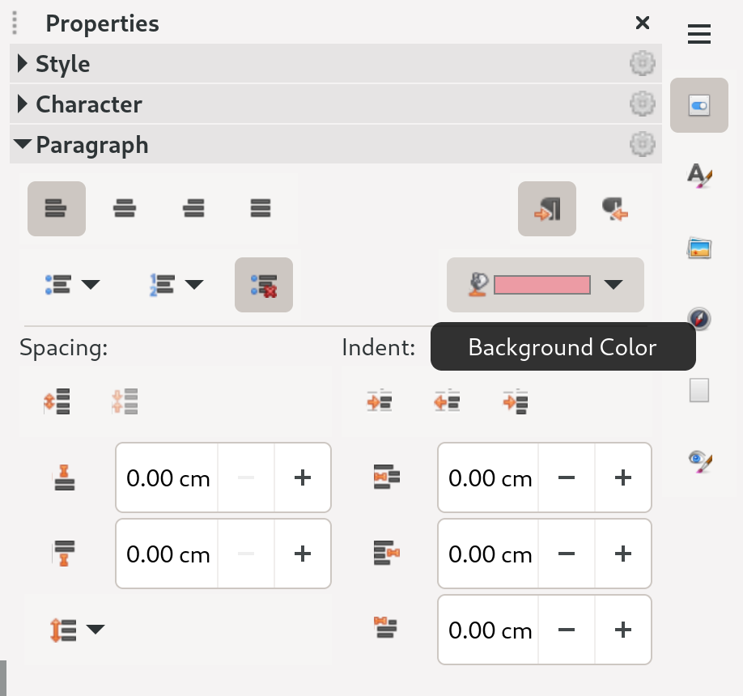The image size is (743, 696).
Task: Toggle left-to-right paragraph direction
Action: coord(547,209)
